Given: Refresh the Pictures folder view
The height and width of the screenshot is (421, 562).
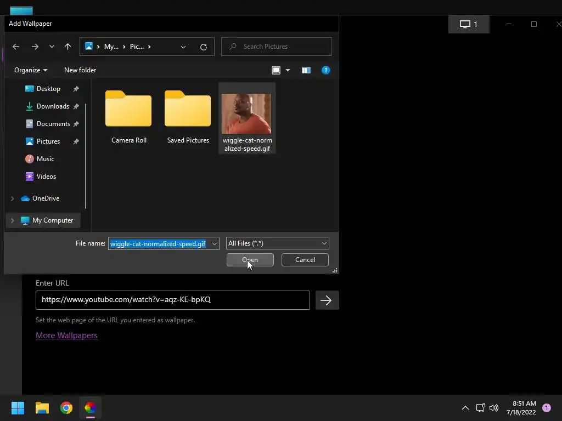Looking at the screenshot, I should pyautogui.click(x=204, y=47).
